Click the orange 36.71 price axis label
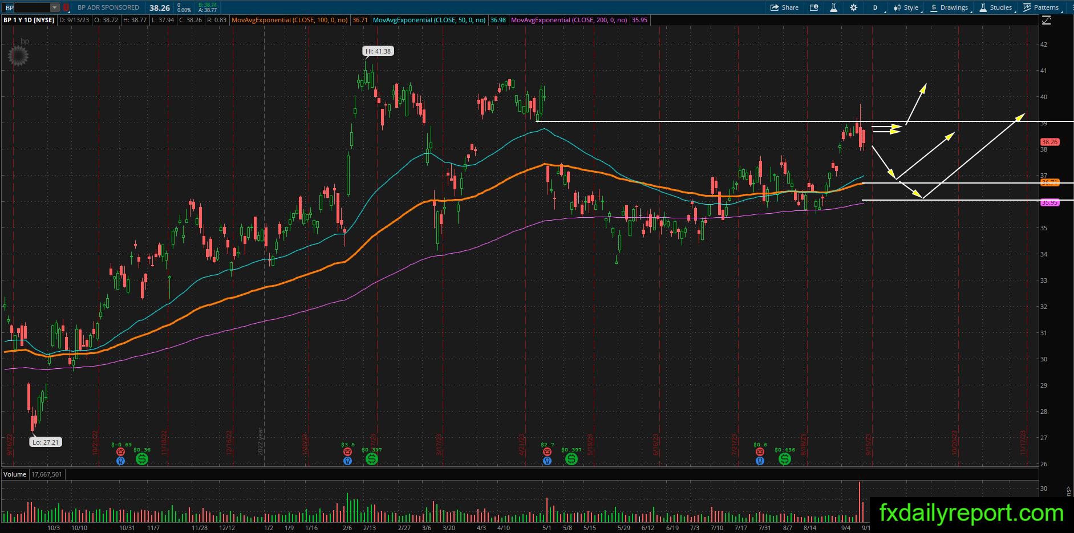1074x533 pixels. pyautogui.click(x=1049, y=182)
